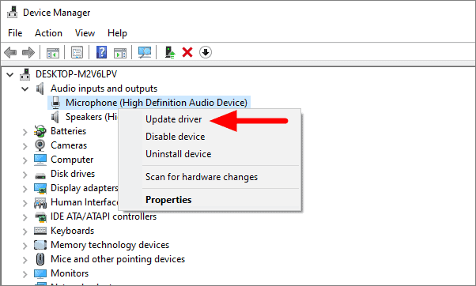This screenshot has width=476, height=286.
Task: Click the Update device driver toolbar icon
Action: [170, 52]
